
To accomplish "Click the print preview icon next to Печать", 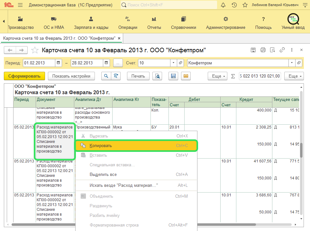I will pyautogui.click(x=157, y=76).
